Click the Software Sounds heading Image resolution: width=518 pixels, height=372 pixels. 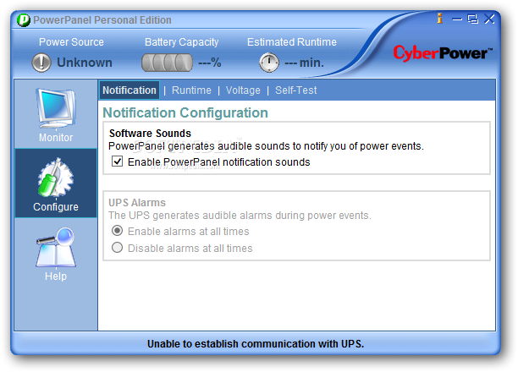[x=150, y=134]
